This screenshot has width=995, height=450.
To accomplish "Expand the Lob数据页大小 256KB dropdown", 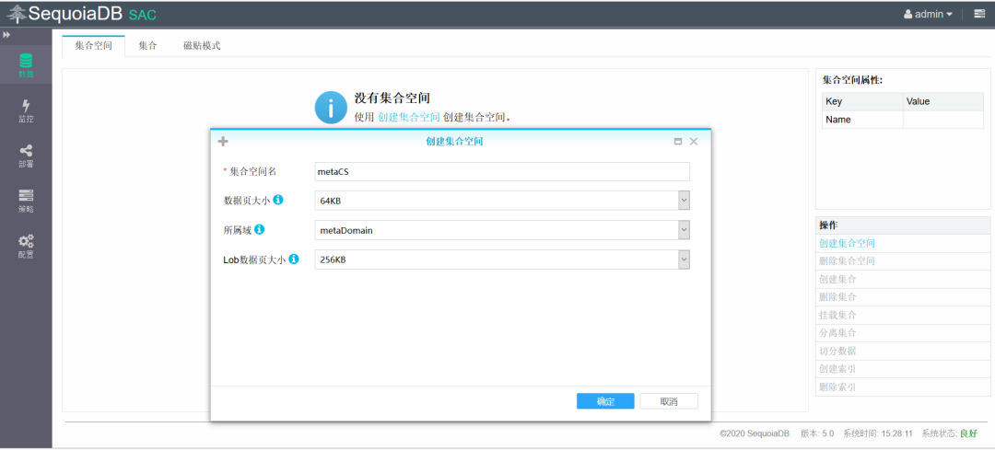I will point(684,260).
